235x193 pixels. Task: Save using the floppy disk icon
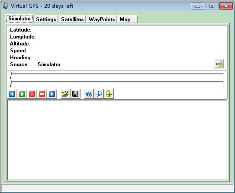pyautogui.click(x=75, y=94)
